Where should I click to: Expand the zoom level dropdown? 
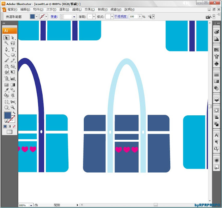[31, 205]
